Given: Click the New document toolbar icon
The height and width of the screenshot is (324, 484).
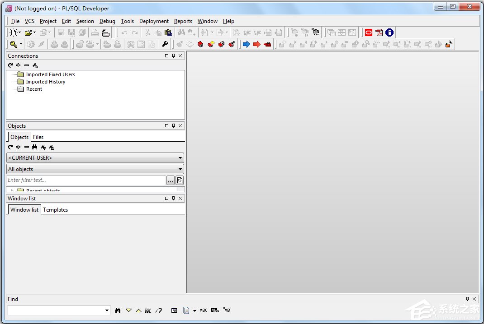Looking at the screenshot, I should (x=13, y=32).
